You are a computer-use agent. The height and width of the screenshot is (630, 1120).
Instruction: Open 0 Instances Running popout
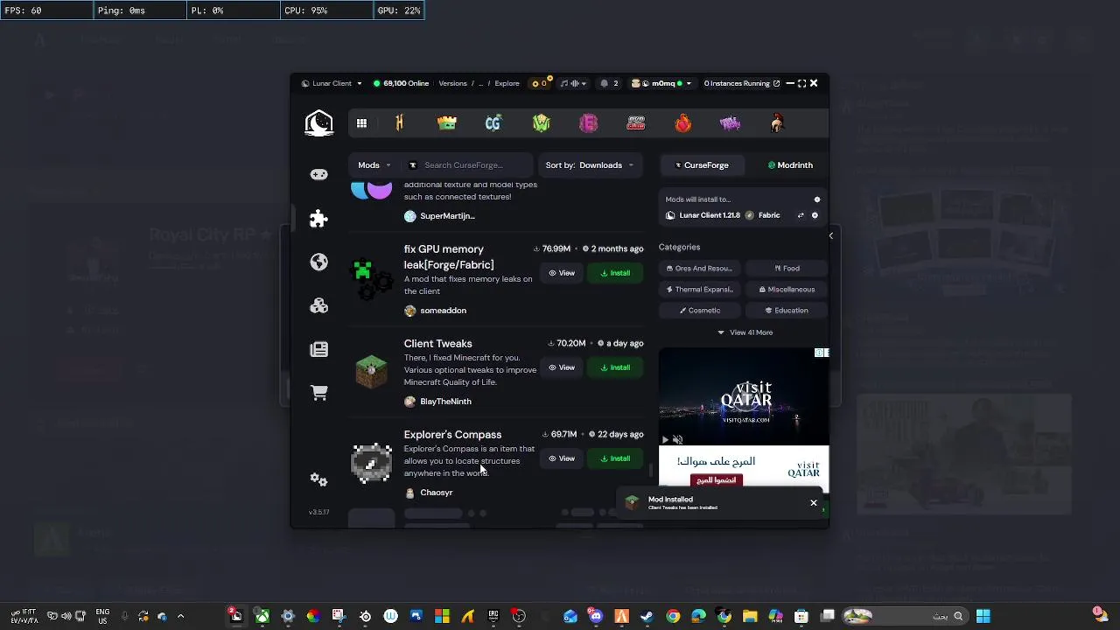tap(741, 83)
